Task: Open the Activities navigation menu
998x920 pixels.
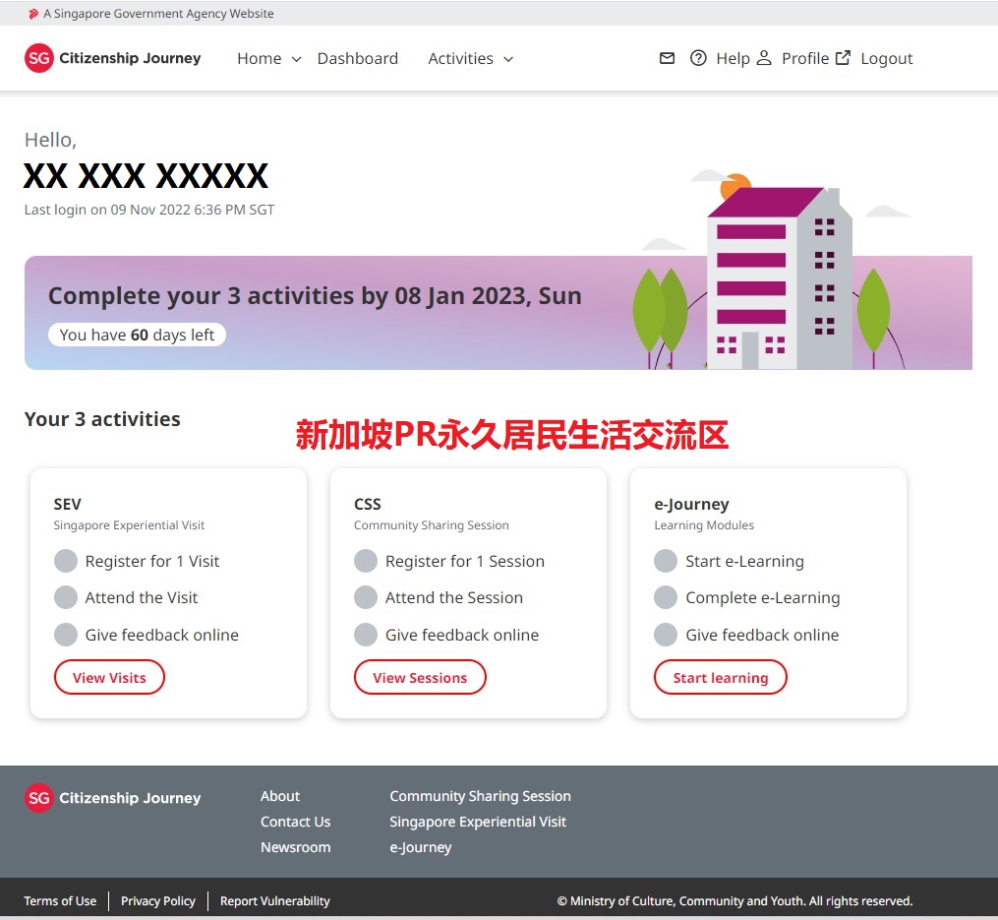Action: click(x=460, y=58)
